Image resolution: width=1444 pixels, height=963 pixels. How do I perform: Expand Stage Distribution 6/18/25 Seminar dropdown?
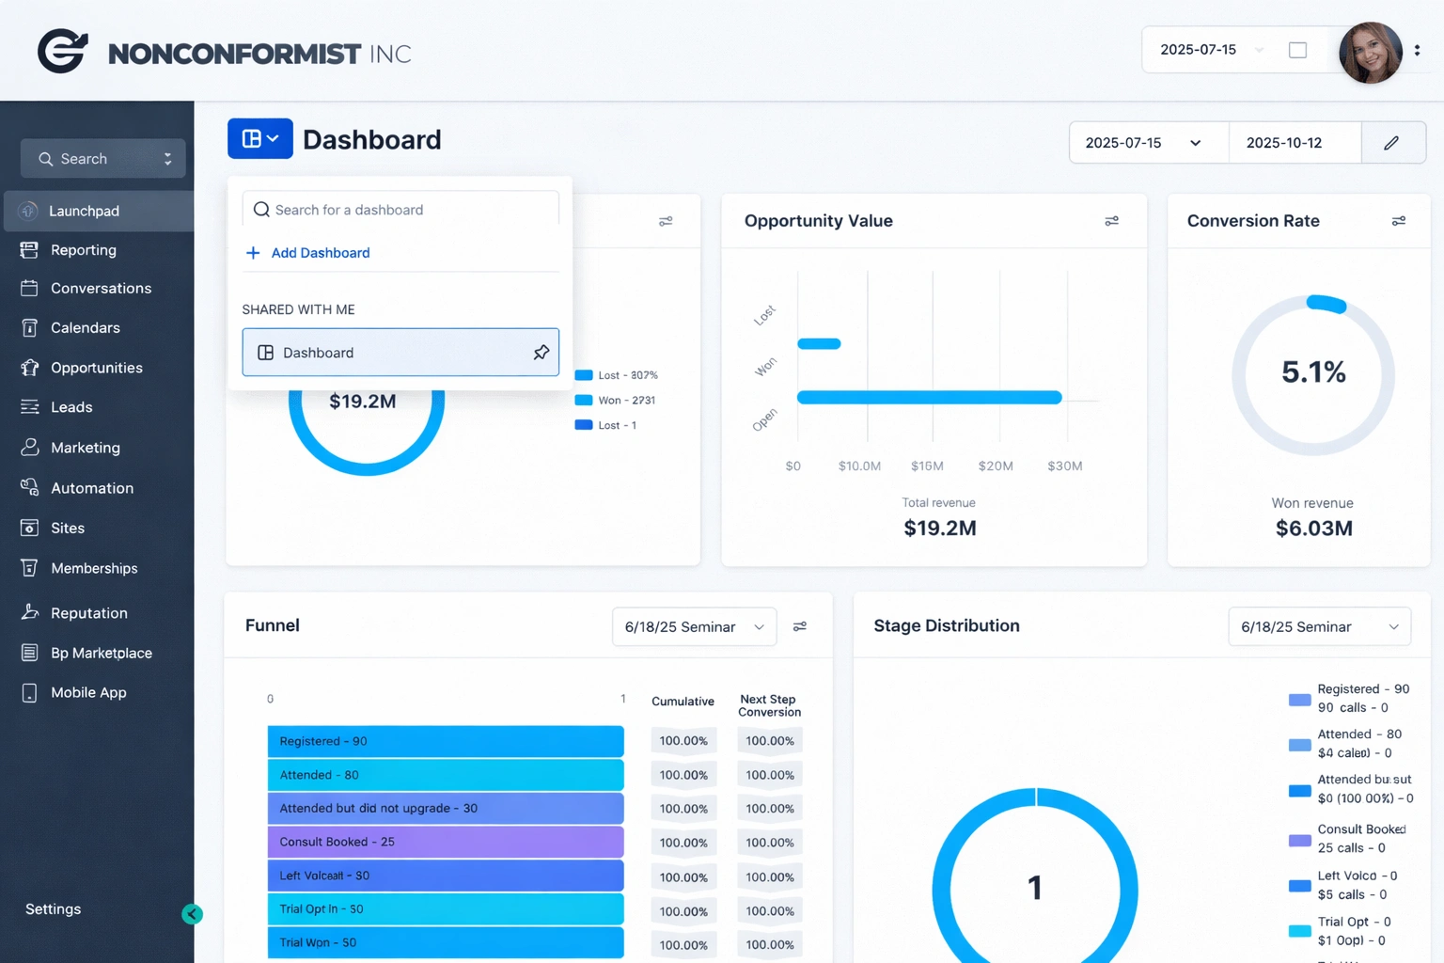[x=1318, y=626]
